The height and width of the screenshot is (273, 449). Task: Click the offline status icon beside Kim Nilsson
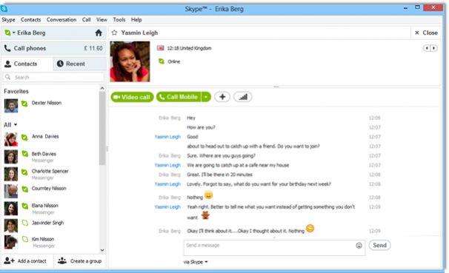(x=25, y=239)
